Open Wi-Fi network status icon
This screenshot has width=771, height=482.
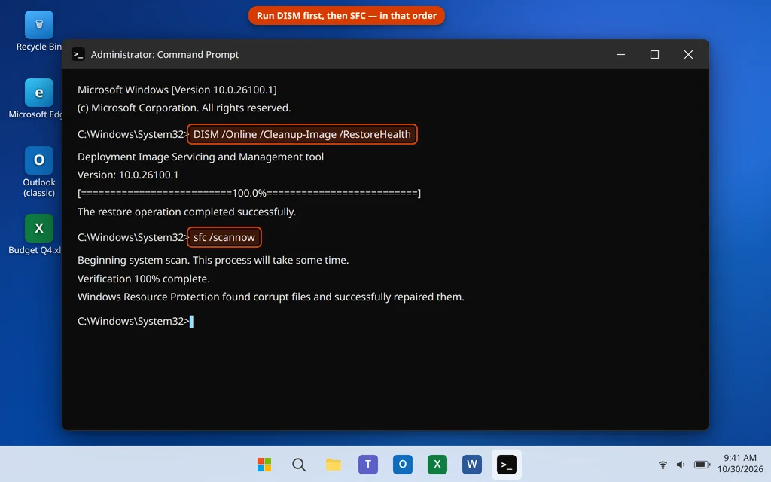[663, 465]
